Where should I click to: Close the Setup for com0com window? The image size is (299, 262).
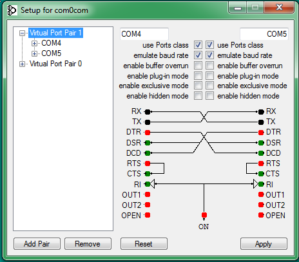279,8
